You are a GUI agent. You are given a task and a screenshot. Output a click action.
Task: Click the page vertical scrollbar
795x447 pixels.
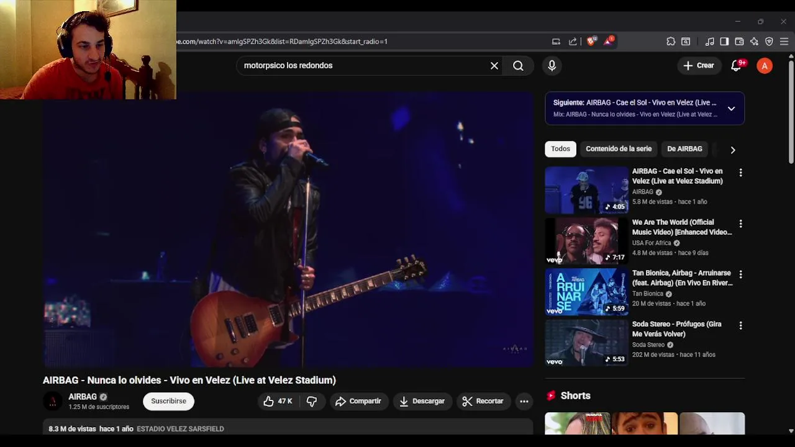(x=791, y=112)
